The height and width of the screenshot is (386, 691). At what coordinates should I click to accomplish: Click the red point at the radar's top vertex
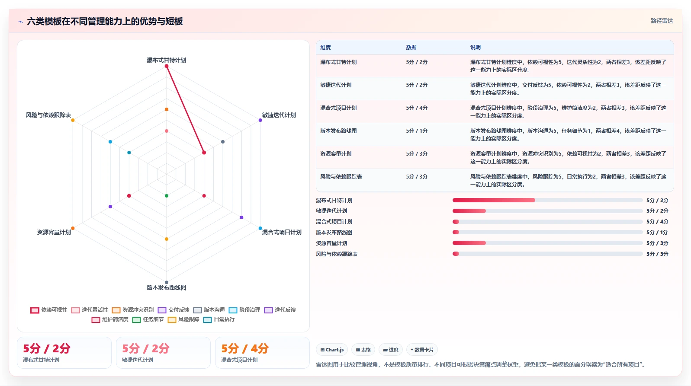click(x=167, y=66)
